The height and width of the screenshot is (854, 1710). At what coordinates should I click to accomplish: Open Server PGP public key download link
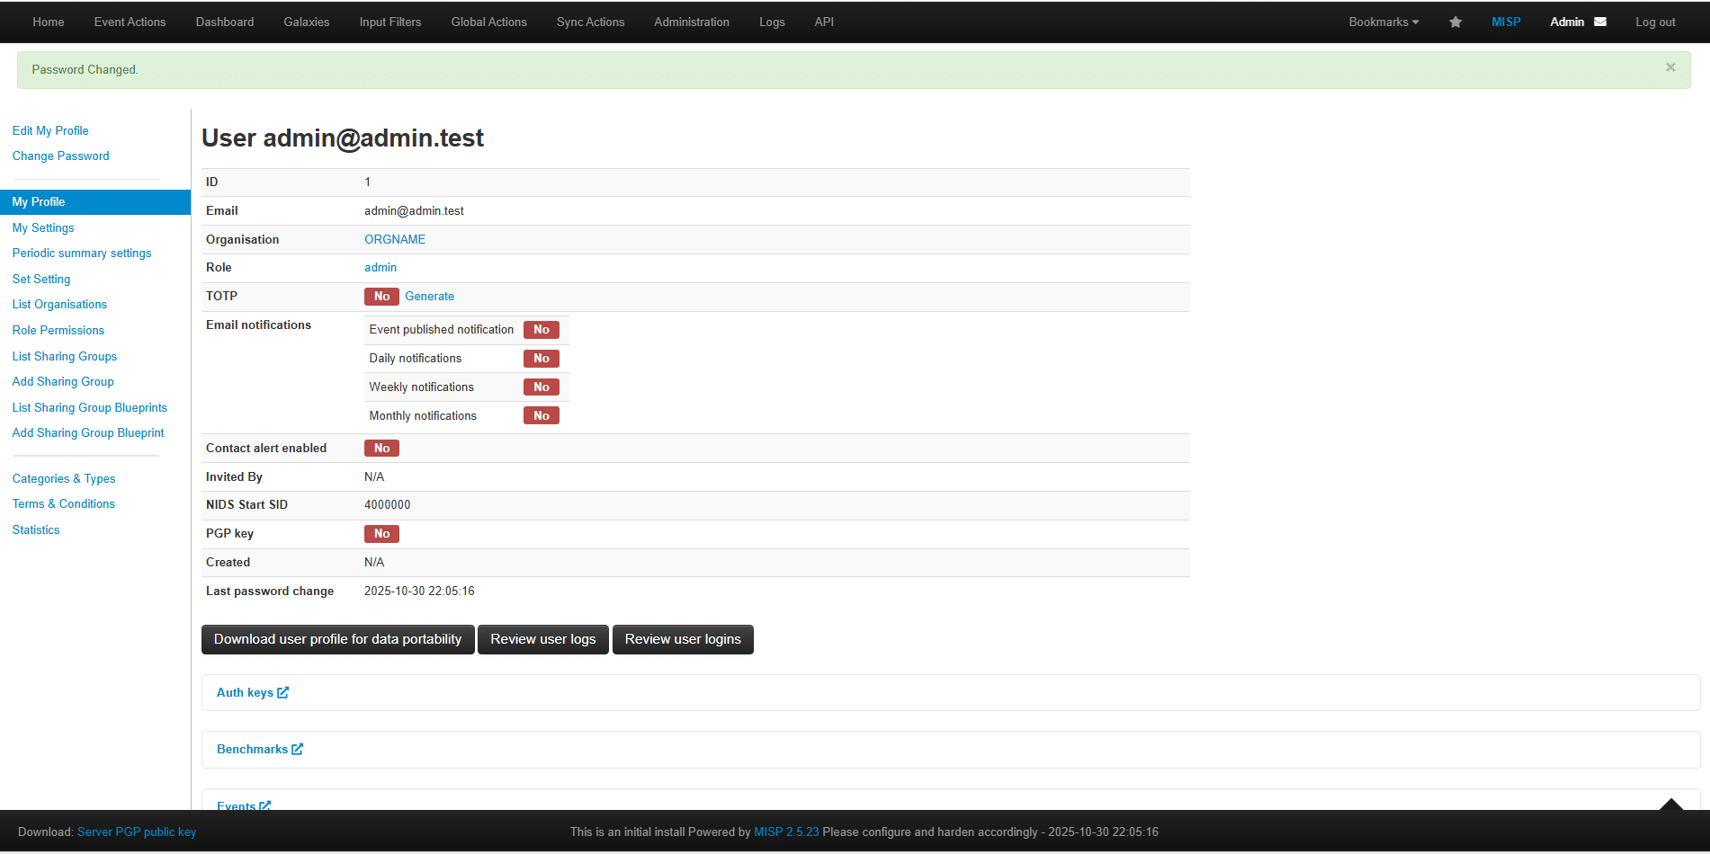[137, 832]
